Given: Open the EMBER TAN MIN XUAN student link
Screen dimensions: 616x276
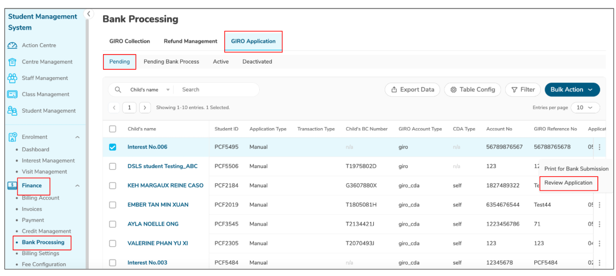Looking at the screenshot, I should (158, 205).
